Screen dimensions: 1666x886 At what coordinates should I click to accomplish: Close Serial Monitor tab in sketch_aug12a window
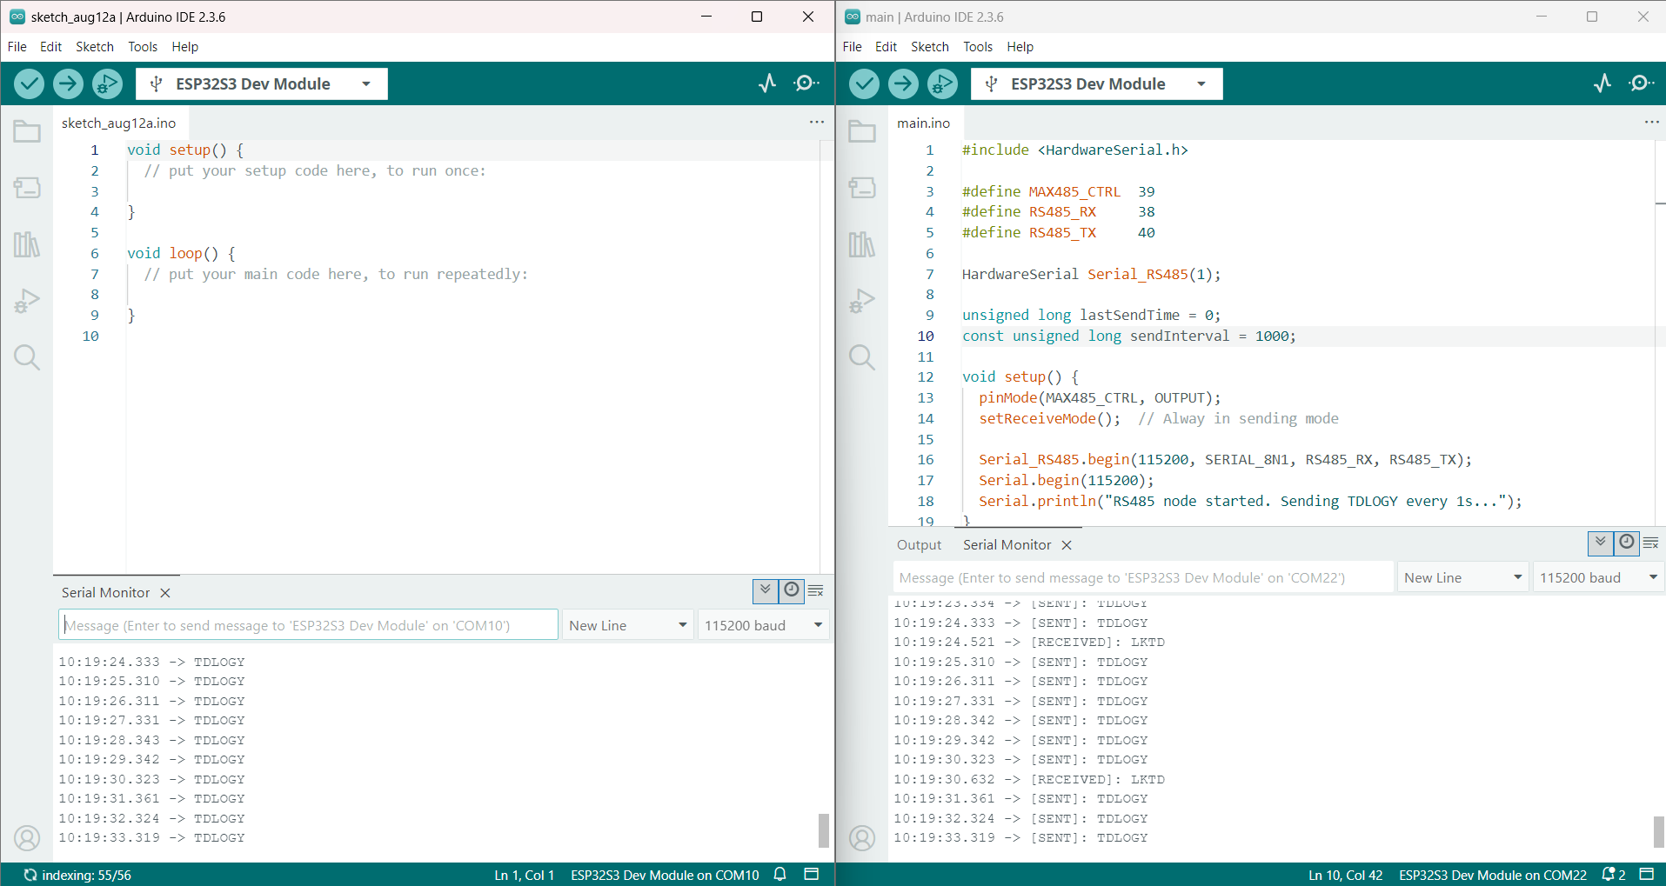tap(165, 593)
